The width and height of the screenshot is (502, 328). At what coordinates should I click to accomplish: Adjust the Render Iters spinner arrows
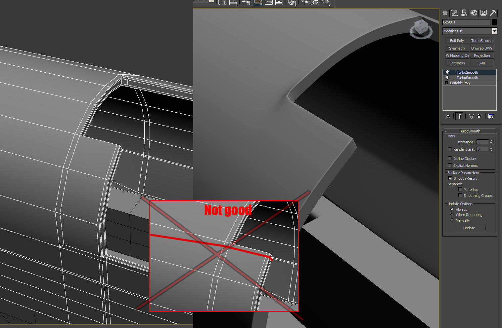point(491,149)
